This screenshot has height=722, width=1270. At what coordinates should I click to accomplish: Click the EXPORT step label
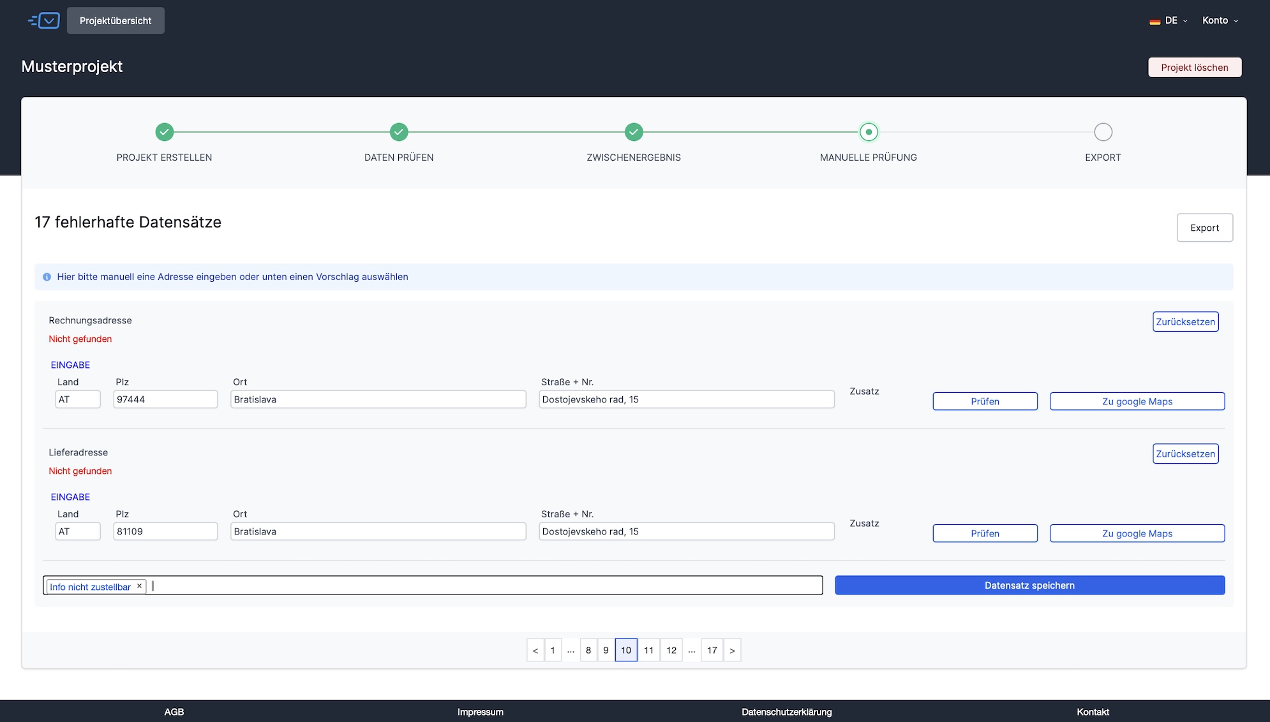pyautogui.click(x=1103, y=158)
